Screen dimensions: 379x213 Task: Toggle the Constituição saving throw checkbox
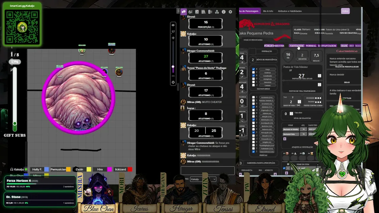253,76
